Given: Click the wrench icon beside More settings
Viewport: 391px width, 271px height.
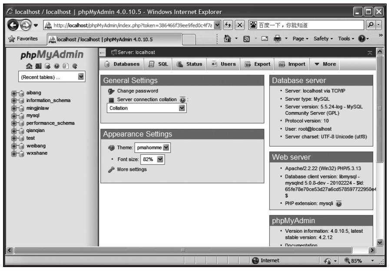Looking at the screenshot, I should click(111, 169).
